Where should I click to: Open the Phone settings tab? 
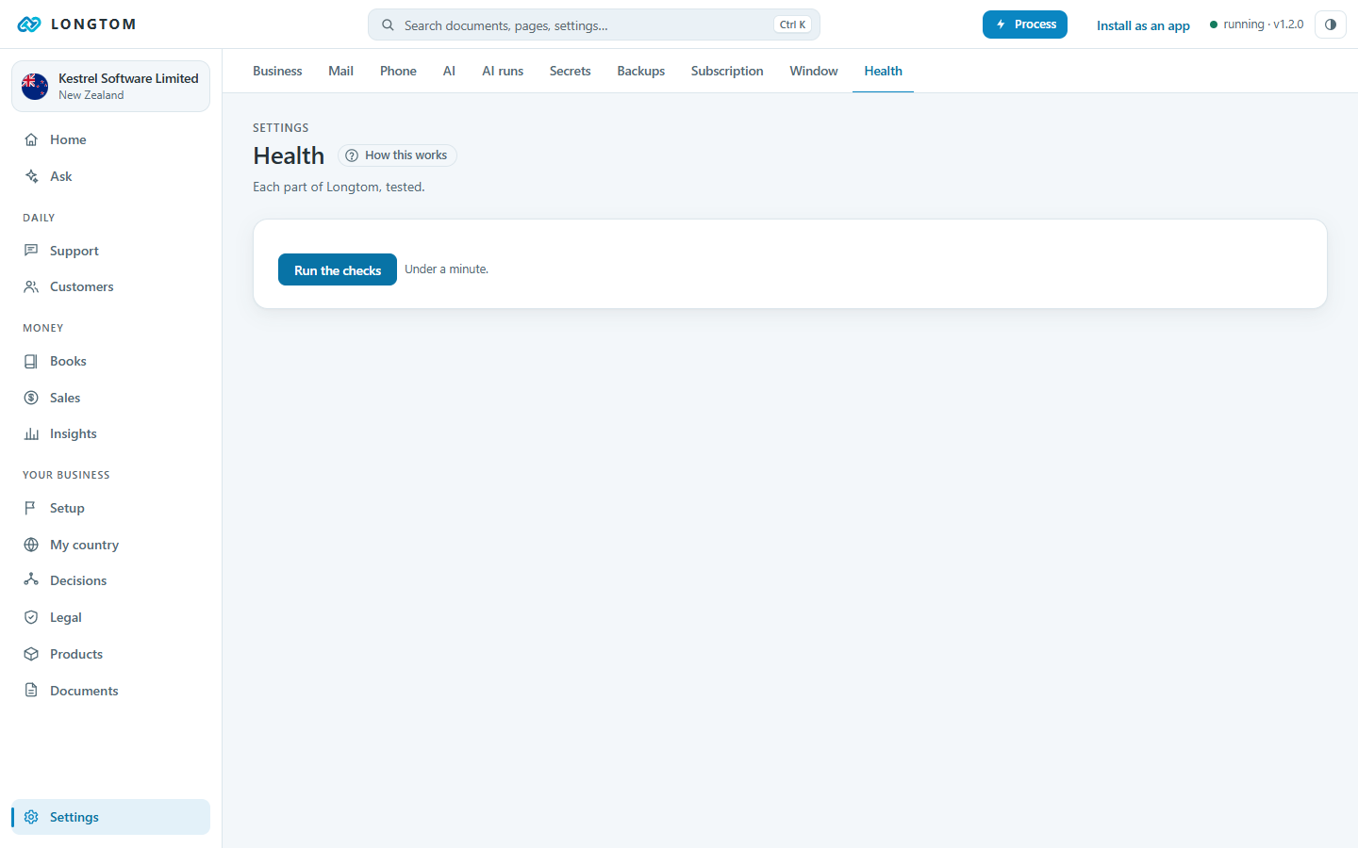(398, 71)
